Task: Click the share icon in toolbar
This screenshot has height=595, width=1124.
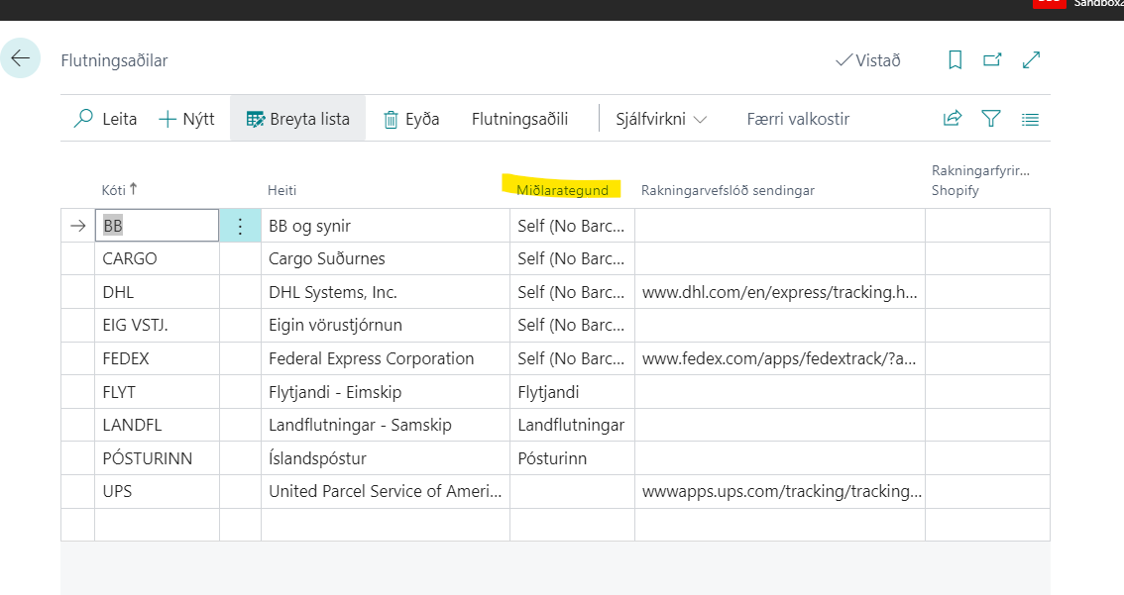Action: [x=953, y=119]
